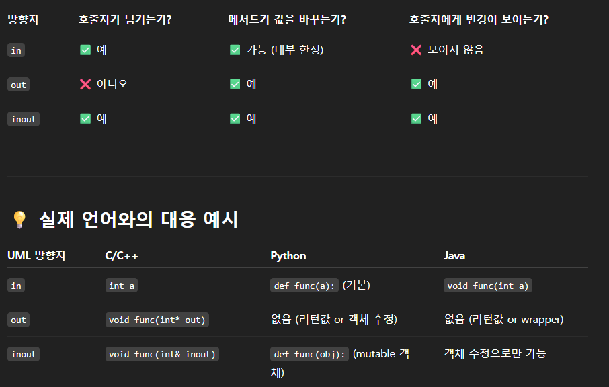
Task: Click the green check in the in row's 호출자가 넘기는가 column
Action: pyautogui.click(x=85, y=50)
